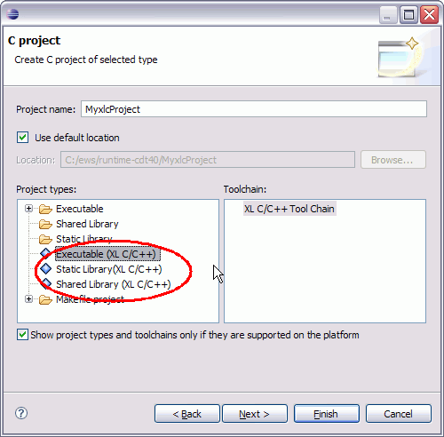Click the Shared Library folder icon

45,224
